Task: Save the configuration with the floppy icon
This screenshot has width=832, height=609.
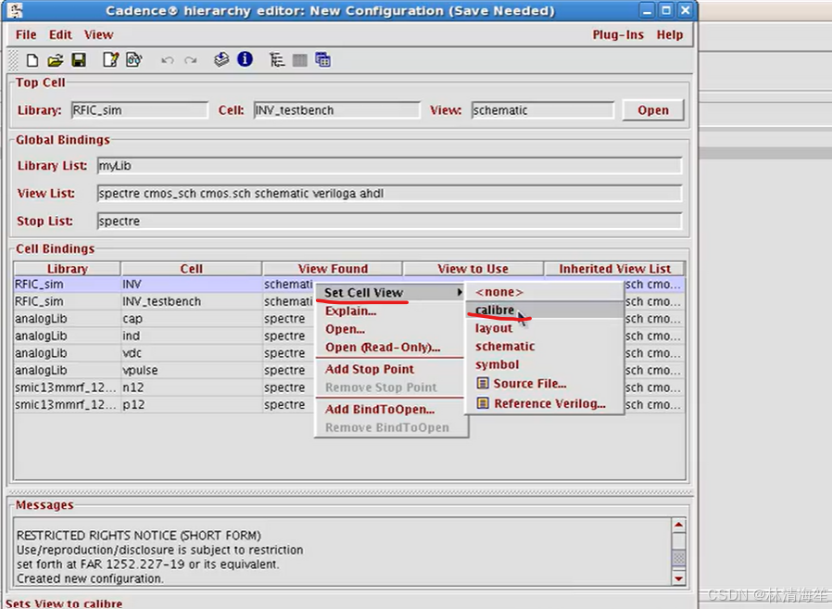Action: pyautogui.click(x=79, y=60)
